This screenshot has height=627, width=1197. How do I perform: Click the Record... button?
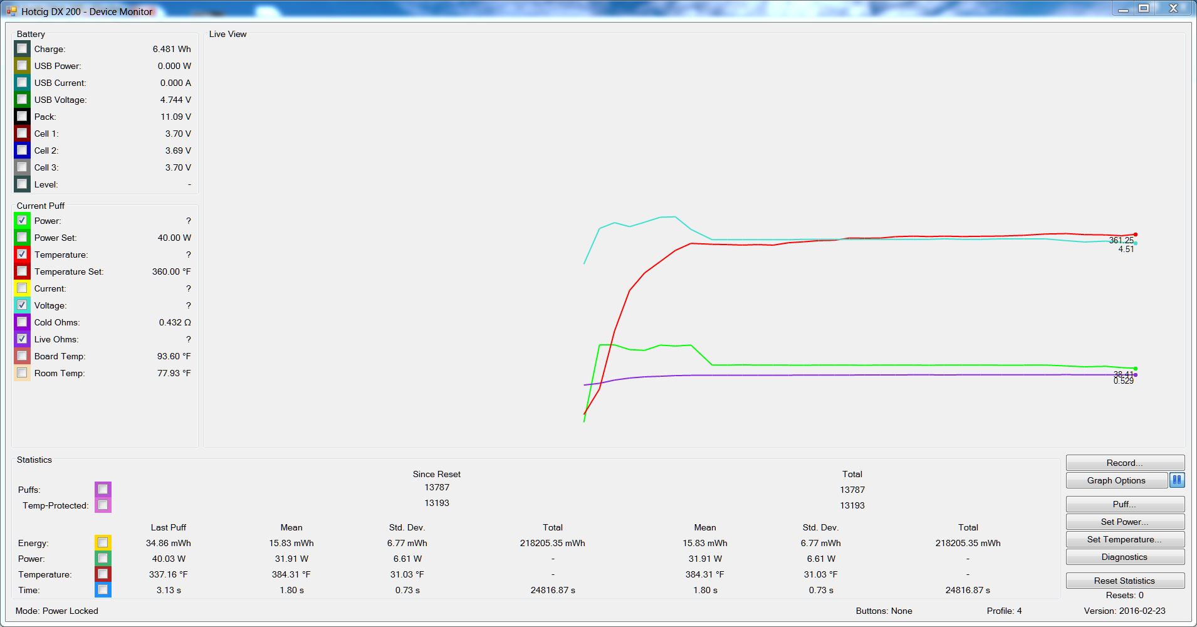1124,463
